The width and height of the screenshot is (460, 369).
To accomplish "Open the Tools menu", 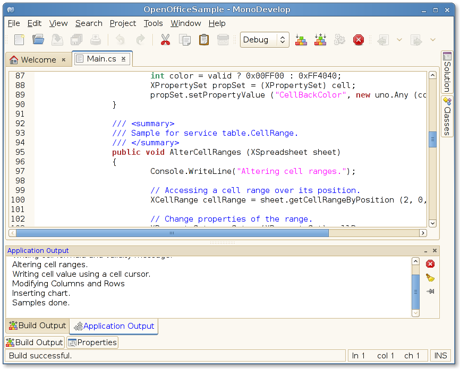I will 153,23.
